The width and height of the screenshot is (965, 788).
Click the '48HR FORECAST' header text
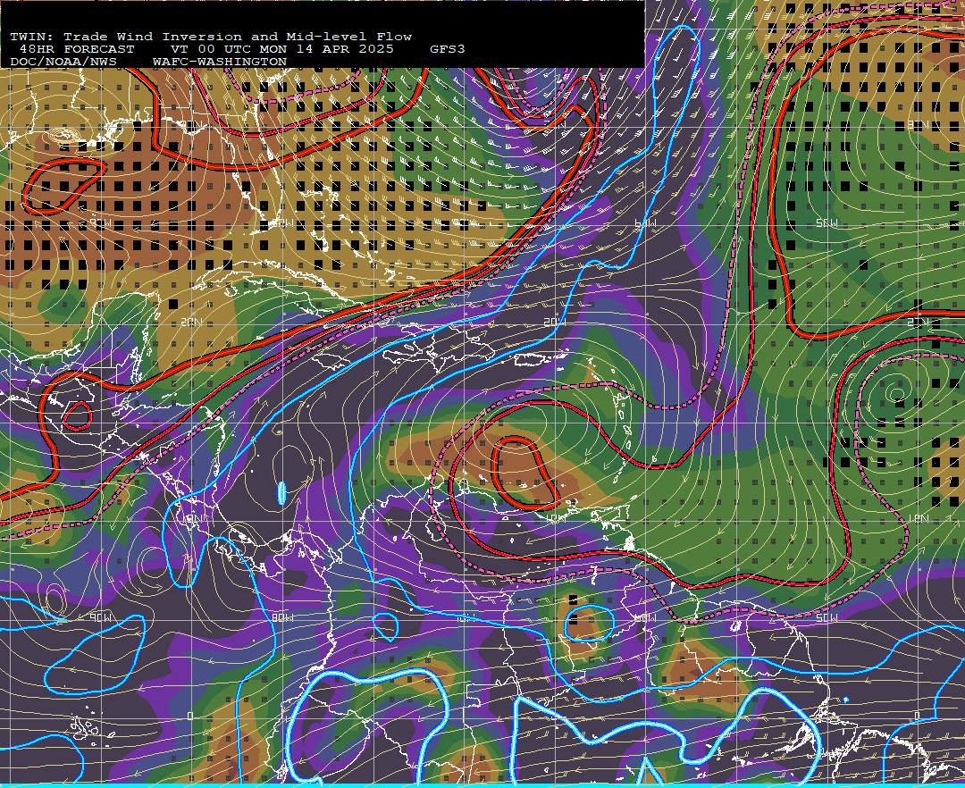(76, 49)
